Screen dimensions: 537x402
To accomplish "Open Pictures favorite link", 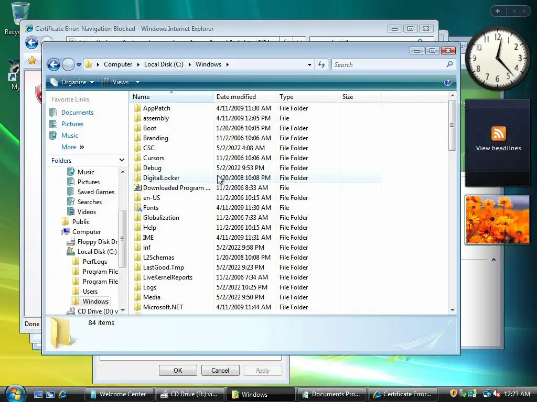I will [x=72, y=124].
